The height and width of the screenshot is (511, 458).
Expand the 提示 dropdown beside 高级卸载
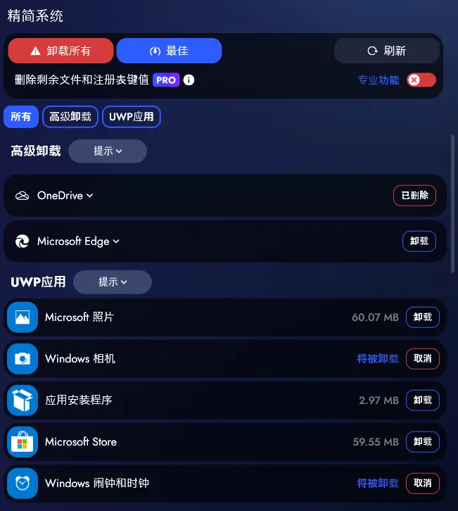pyautogui.click(x=108, y=151)
